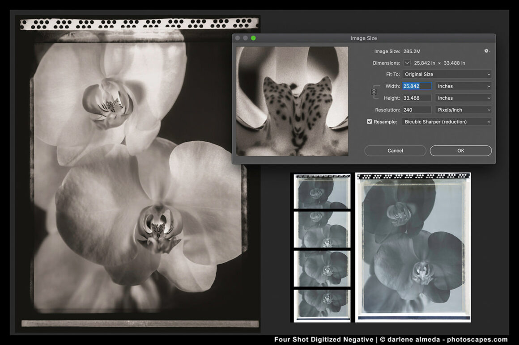
Task: Choose the Bicubic Sharper resample method dropdown
Action: click(x=447, y=122)
